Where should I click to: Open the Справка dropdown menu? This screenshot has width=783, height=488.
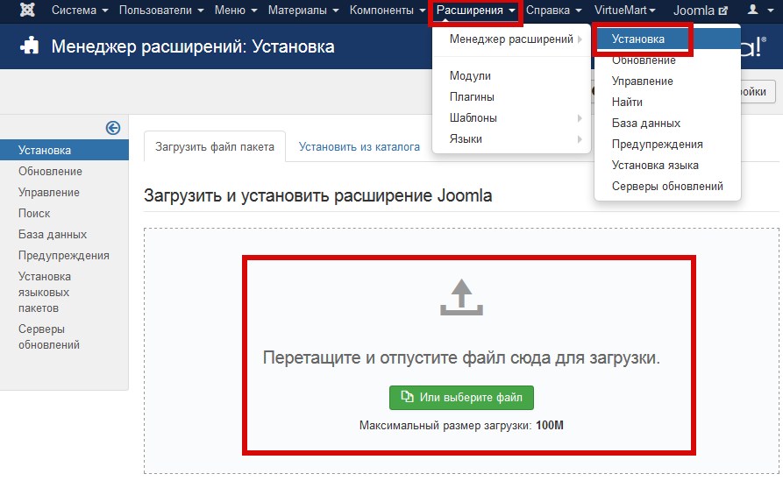click(554, 10)
